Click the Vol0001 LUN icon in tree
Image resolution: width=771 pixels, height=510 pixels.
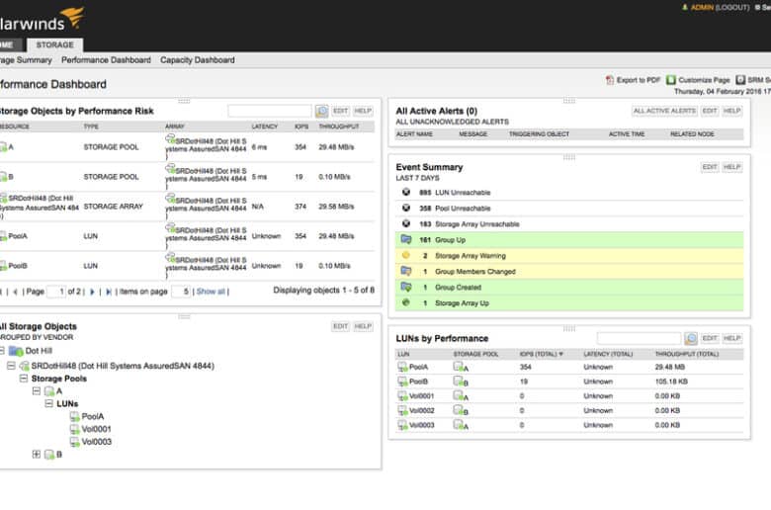click(75, 429)
